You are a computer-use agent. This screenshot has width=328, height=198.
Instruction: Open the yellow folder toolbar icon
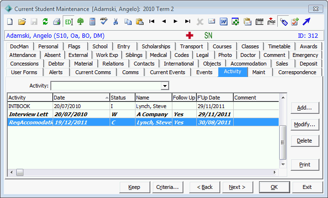point(22,22)
